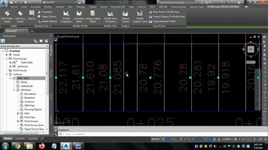Switch to the Layout2 tab
This screenshot has width=268, height=150.
click(33, 138)
